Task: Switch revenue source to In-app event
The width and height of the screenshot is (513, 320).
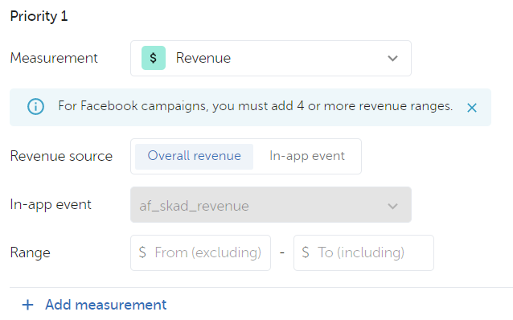Action: tap(307, 157)
